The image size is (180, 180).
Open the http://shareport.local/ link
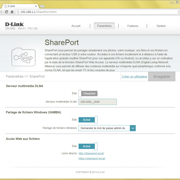click(x=91, y=153)
